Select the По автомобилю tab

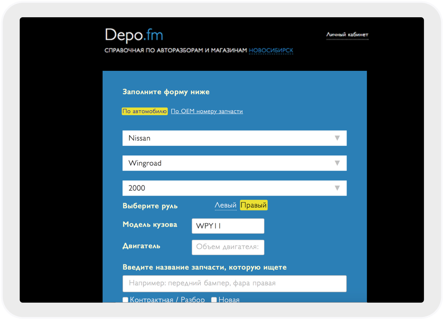(x=145, y=111)
